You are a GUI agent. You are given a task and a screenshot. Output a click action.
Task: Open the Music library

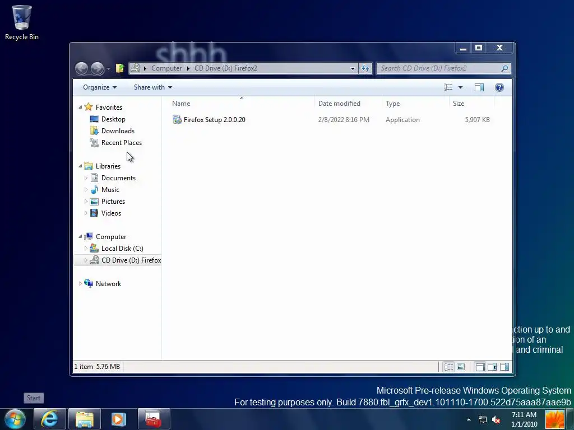(x=110, y=189)
